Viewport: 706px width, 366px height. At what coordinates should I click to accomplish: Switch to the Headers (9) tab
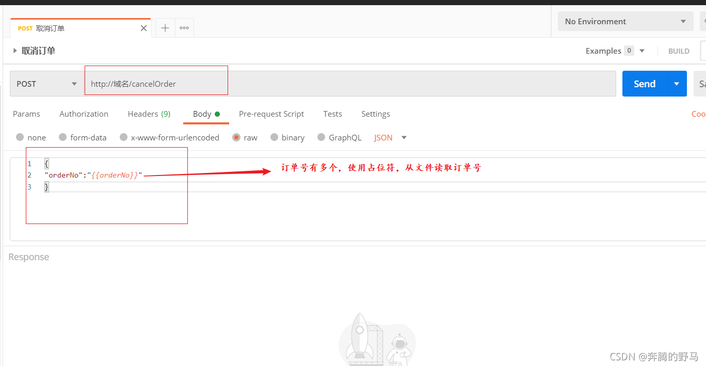tap(149, 114)
